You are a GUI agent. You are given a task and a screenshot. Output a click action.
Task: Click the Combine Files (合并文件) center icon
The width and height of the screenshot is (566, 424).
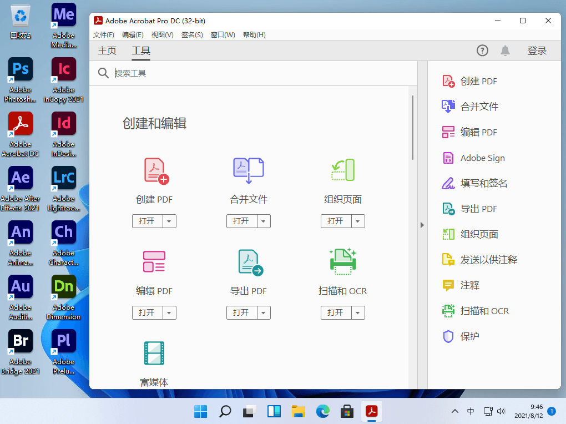tap(249, 170)
